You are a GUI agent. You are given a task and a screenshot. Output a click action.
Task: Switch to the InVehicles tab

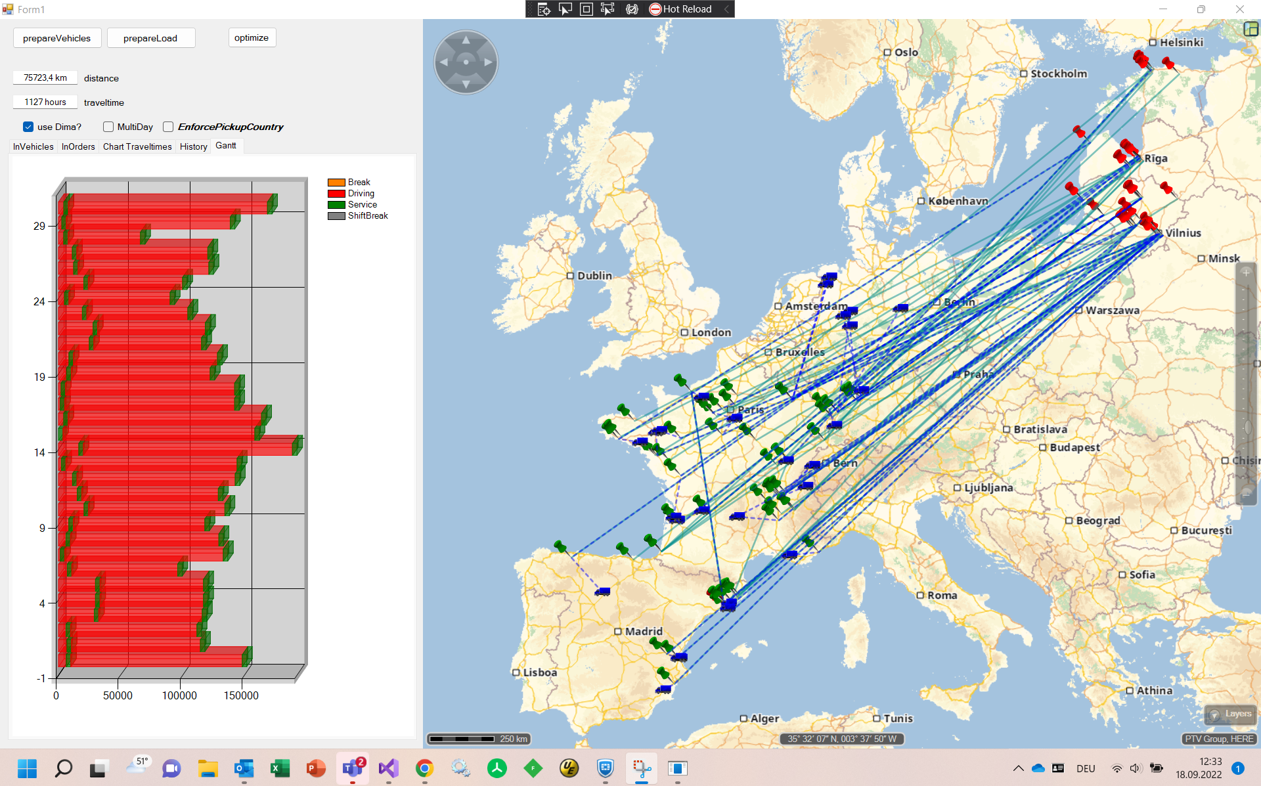(33, 146)
